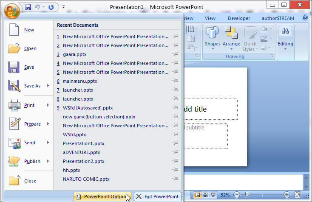
Task: Open the Quick Styles gallery
Action: pyautogui.click(x=250, y=38)
